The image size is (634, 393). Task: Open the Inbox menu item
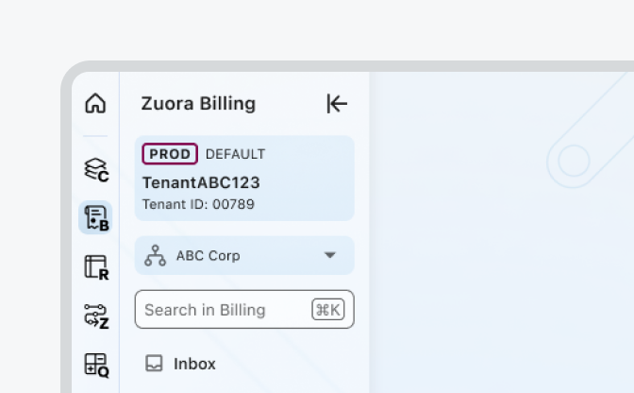194,364
